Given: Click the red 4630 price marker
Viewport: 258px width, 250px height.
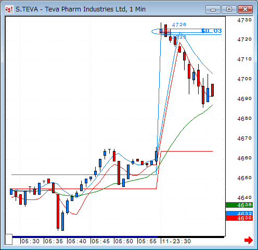Looking at the screenshot, I should point(239,218).
